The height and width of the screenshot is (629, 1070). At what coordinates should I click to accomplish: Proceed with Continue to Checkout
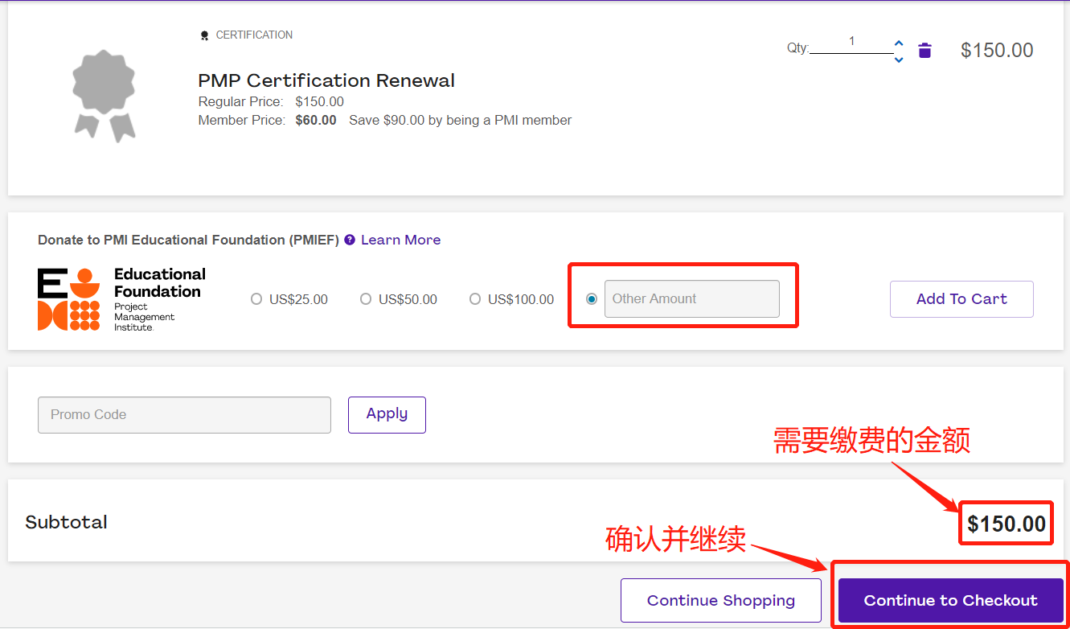tap(950, 601)
